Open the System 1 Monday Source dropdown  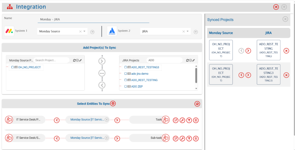point(84,31)
